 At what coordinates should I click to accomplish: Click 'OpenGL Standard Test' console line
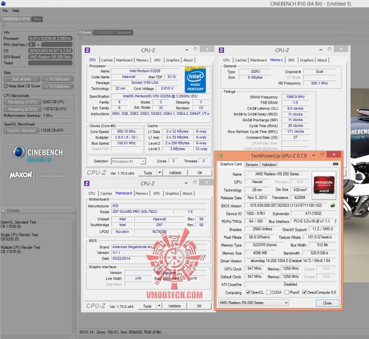[18, 222]
